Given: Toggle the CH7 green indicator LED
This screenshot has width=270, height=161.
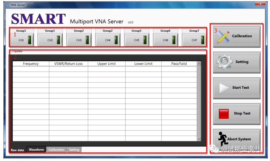Looking at the screenshot, I should [x=203, y=40].
